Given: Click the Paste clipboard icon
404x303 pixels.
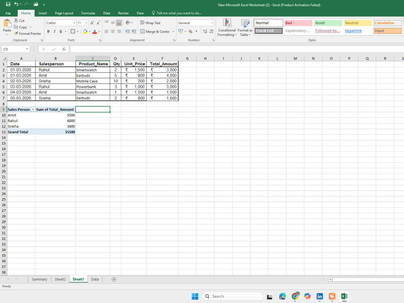Looking at the screenshot, I should click(x=7, y=24).
